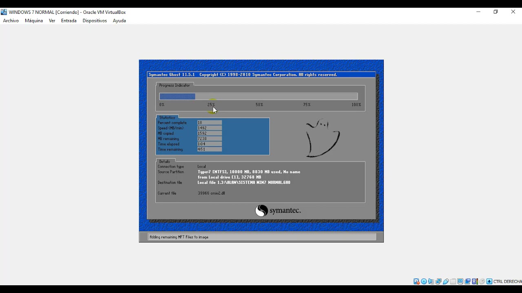Screen dimensions: 522x293
Task: Click the CPU virtualization status icon
Action: [x=475, y=281]
